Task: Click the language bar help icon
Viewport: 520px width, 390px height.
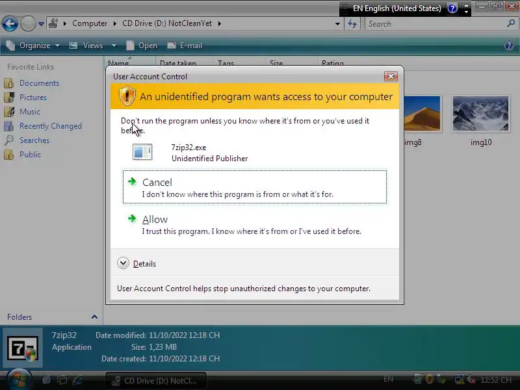Action: point(452,8)
